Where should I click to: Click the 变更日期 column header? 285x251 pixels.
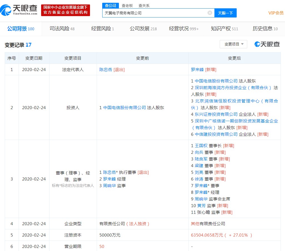click(34, 58)
